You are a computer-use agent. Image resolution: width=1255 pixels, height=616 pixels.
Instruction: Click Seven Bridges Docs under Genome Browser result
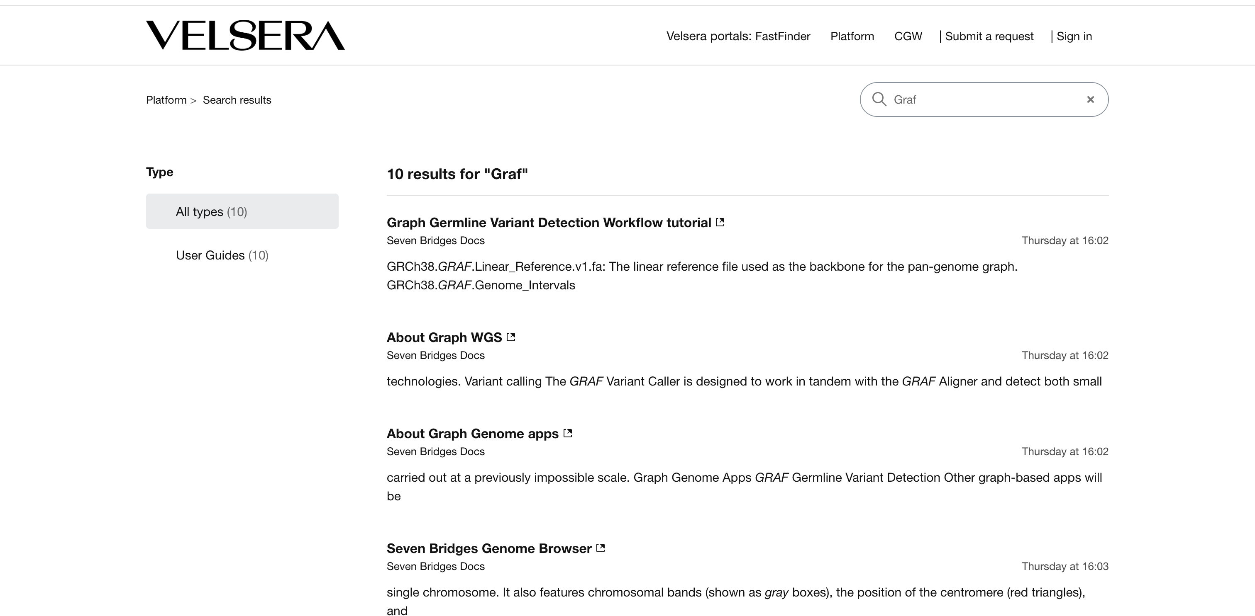(435, 566)
